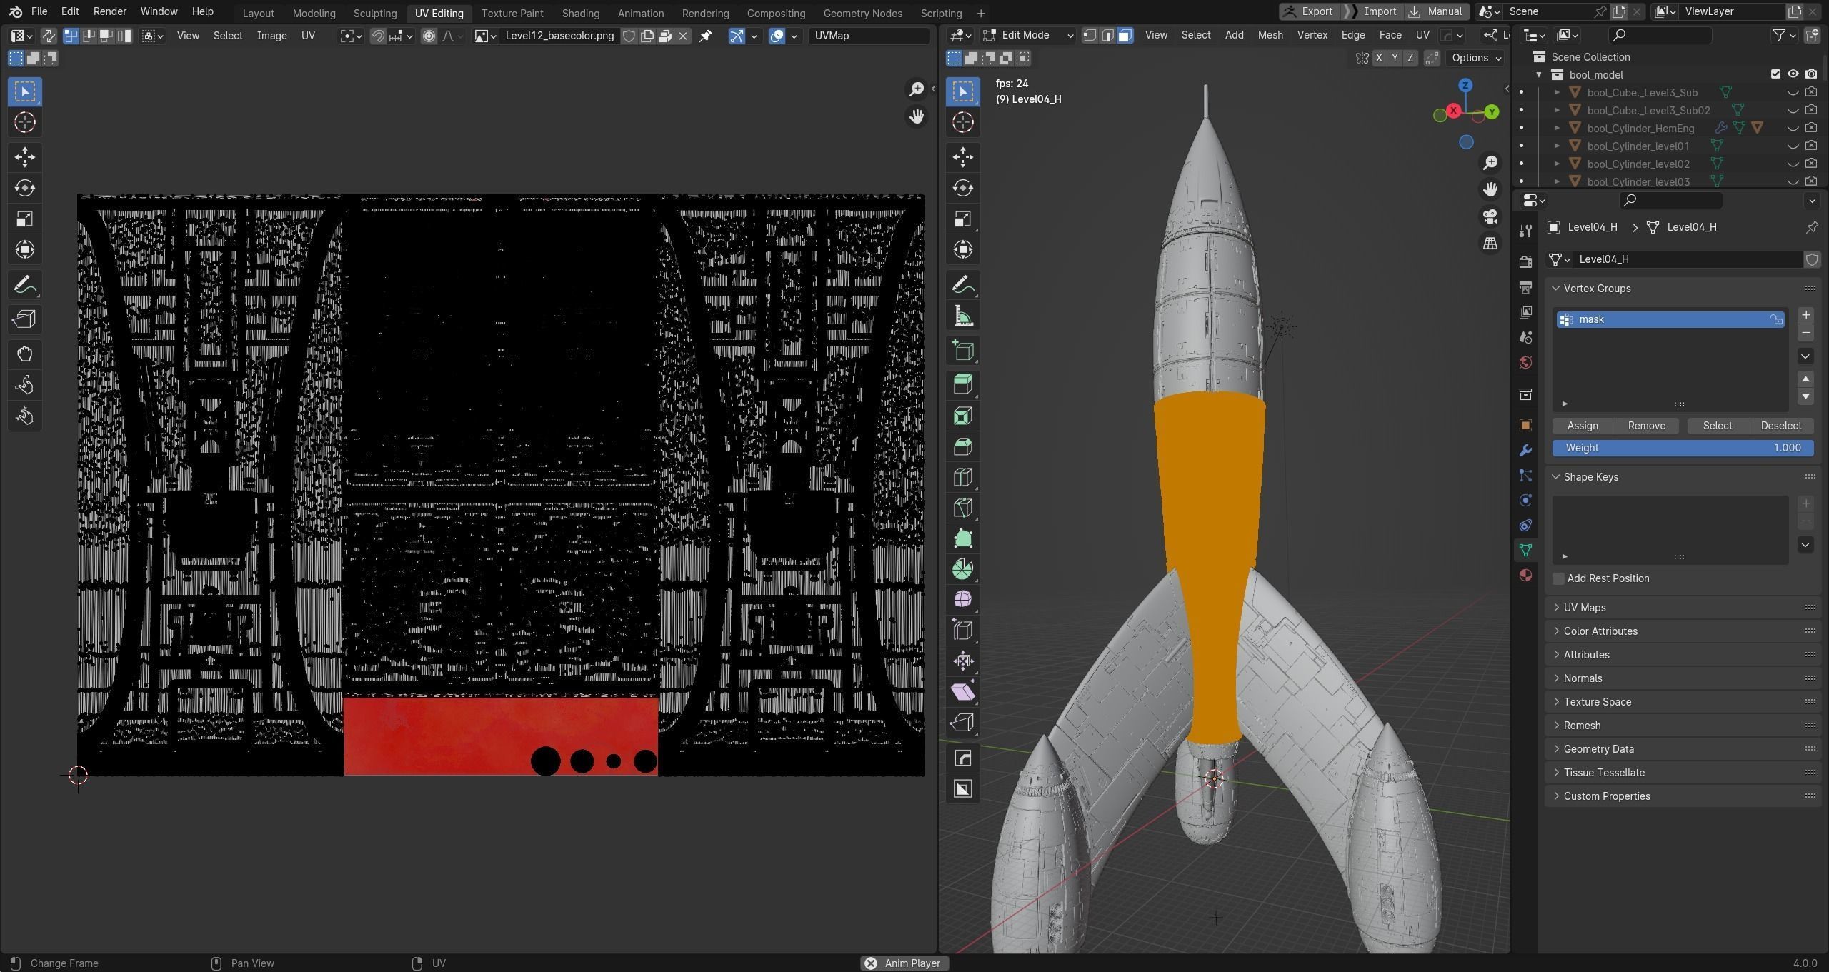Expand the UV Maps panel
Screen dimensions: 1829x972
coord(1584,607)
